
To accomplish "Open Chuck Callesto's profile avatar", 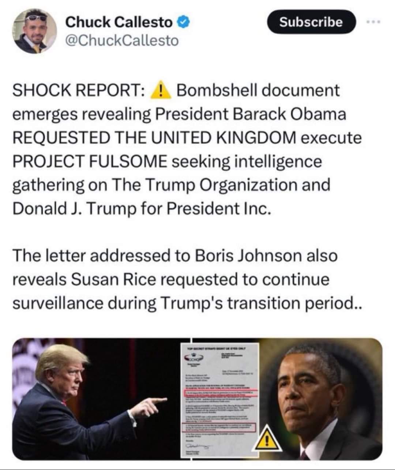I will pos(35,32).
